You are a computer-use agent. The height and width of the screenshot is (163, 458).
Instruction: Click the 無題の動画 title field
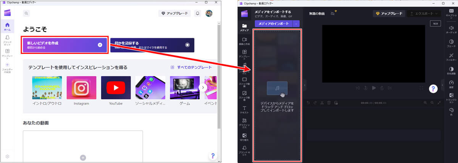click(317, 14)
